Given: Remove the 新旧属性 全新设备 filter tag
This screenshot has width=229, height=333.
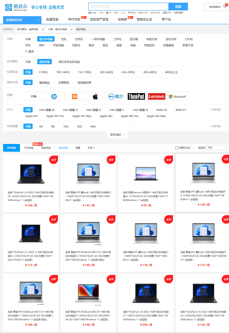Looking at the screenshot, I should [43, 30].
